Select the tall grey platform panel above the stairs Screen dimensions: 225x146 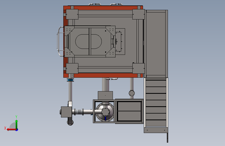(156, 44)
